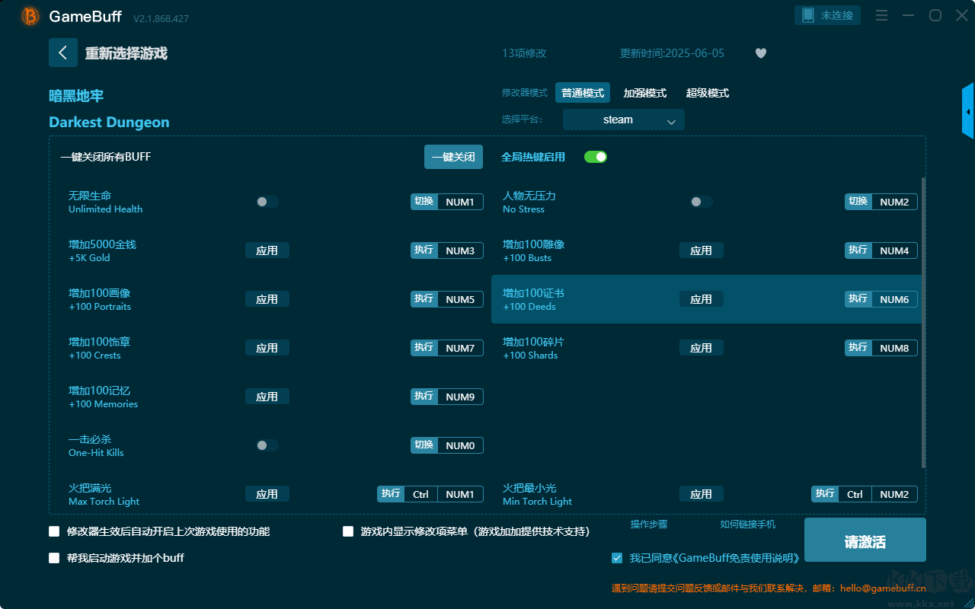Enable the Unlimited Health toggle
This screenshot has width=975, height=609.
coord(267,202)
